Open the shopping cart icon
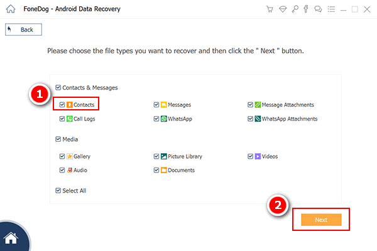 pyautogui.click(x=270, y=9)
